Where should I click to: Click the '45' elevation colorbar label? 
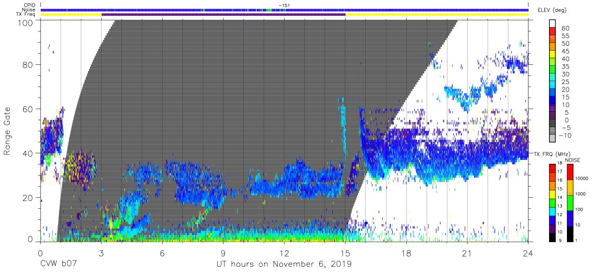(565, 51)
